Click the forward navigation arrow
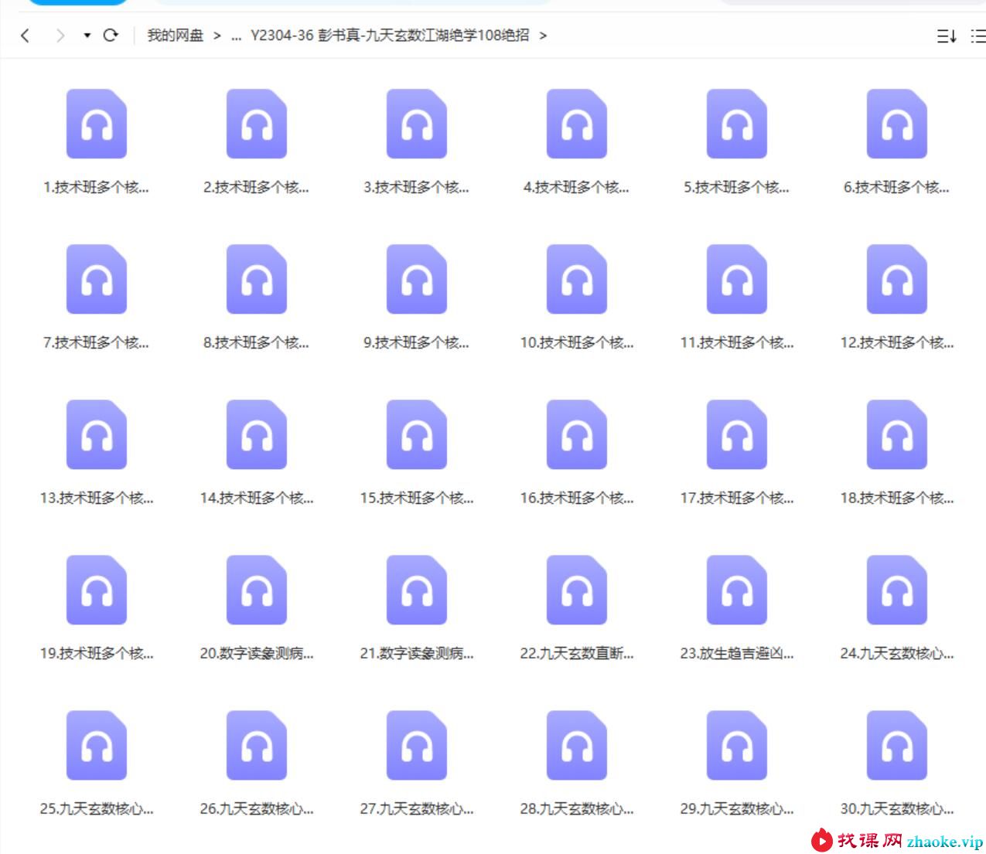Viewport: 986px width, 854px height. pyautogui.click(x=60, y=36)
